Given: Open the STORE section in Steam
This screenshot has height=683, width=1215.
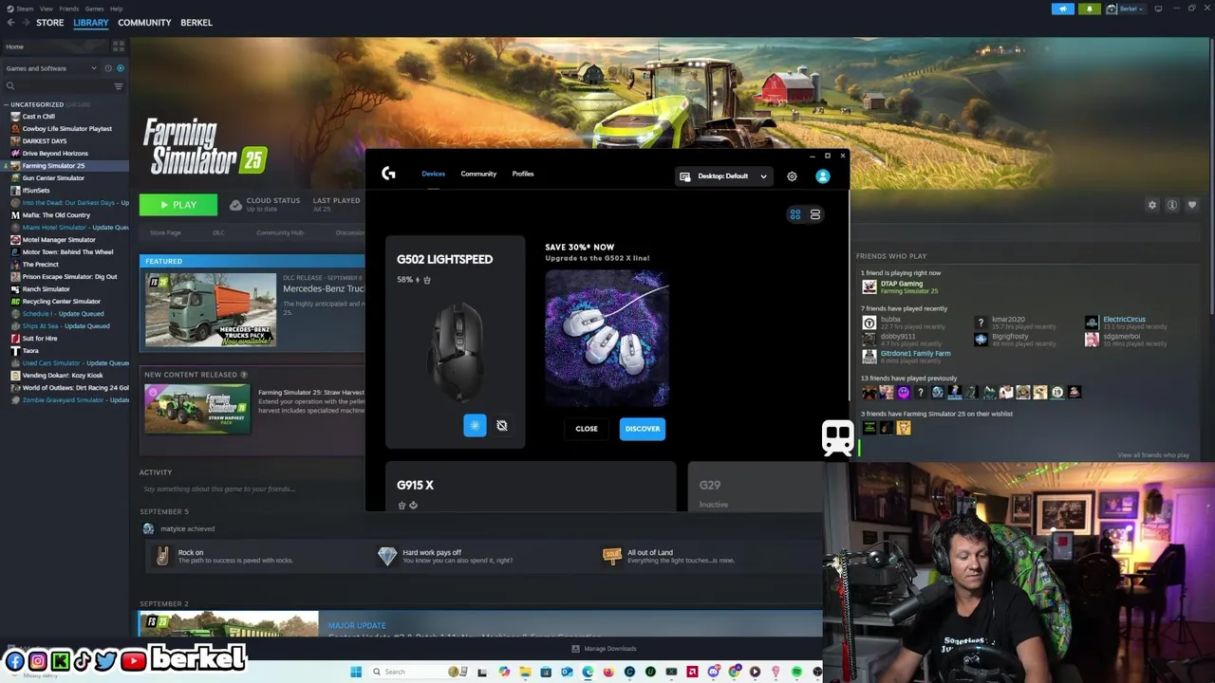Looking at the screenshot, I should point(49,23).
